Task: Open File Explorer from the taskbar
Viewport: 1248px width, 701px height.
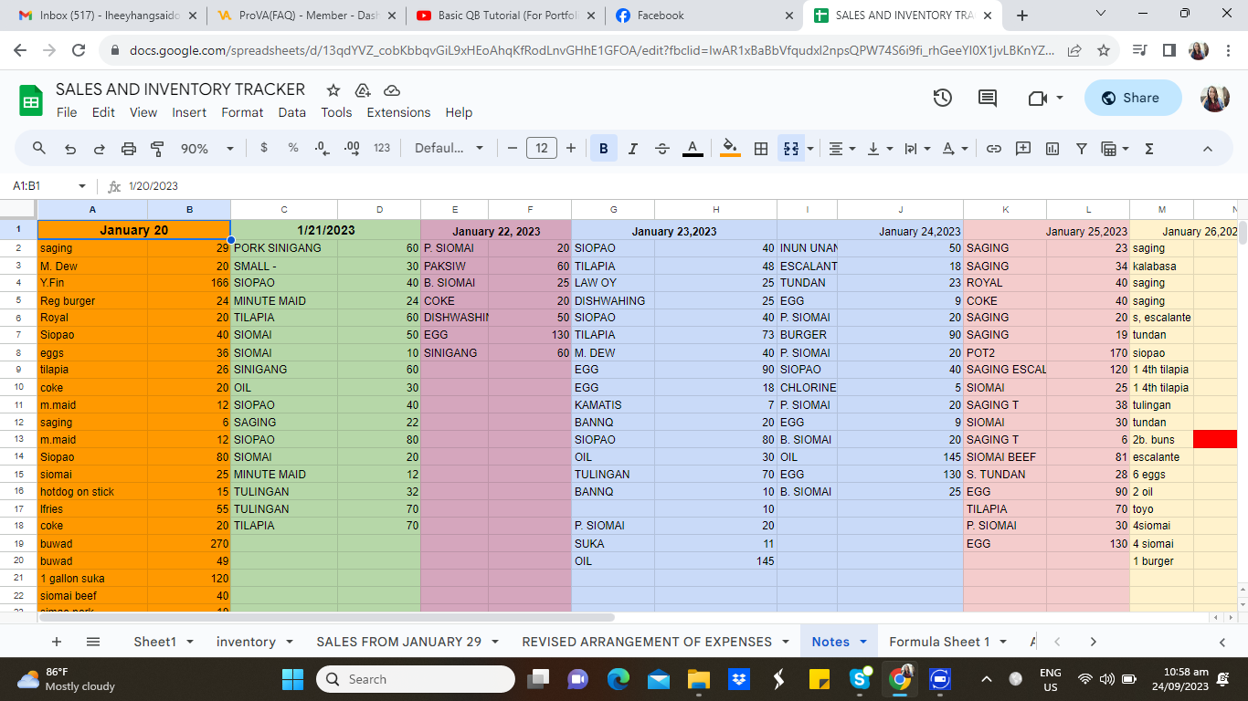Action: pyautogui.click(x=698, y=679)
